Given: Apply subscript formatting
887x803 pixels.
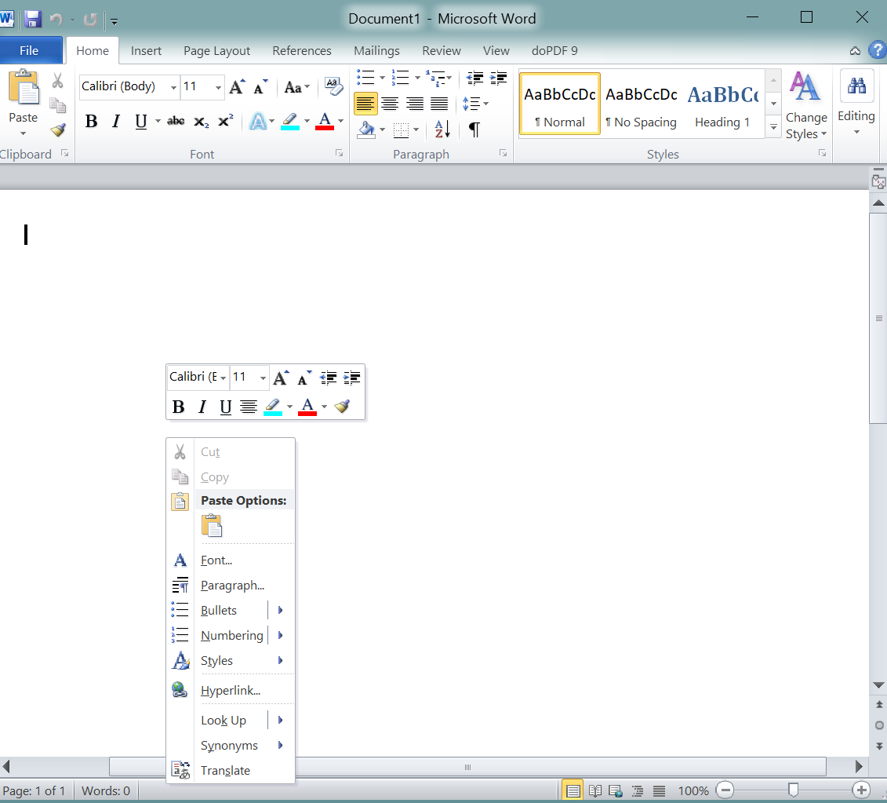Looking at the screenshot, I should [x=201, y=121].
